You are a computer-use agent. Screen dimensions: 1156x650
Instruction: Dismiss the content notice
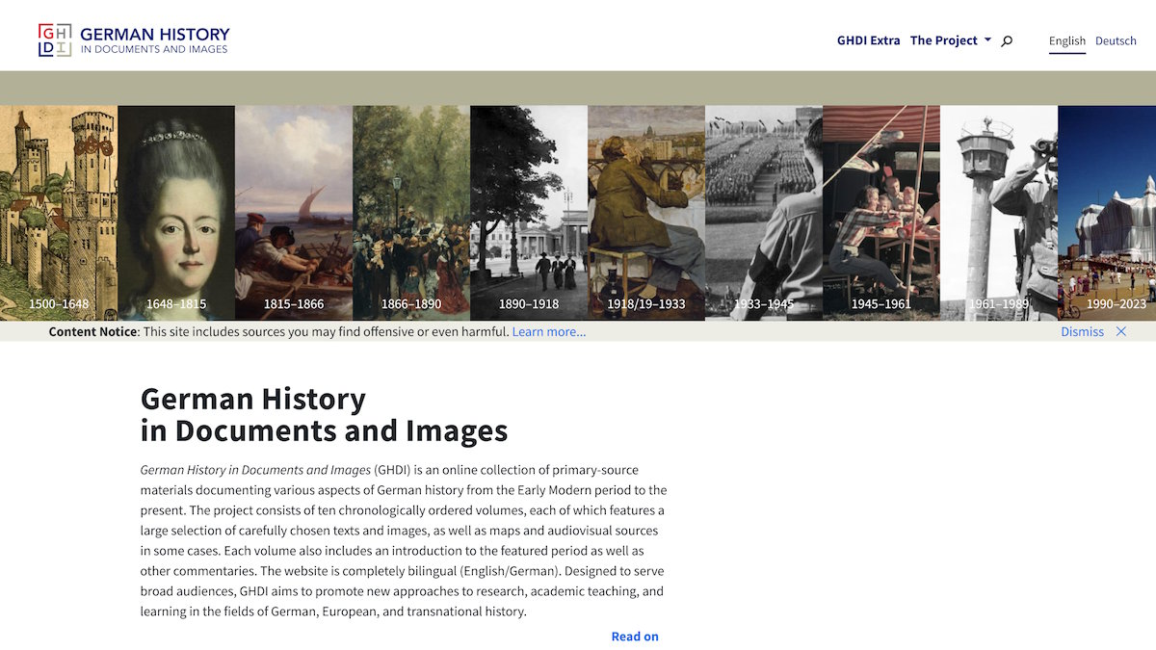pos(1082,331)
